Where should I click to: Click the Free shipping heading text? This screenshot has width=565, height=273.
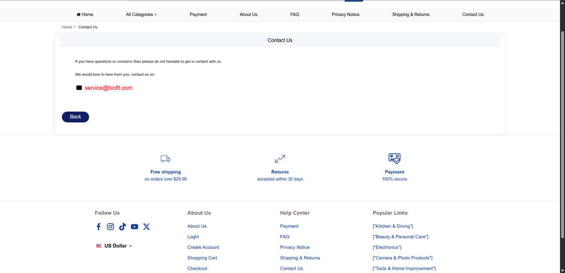(166, 172)
